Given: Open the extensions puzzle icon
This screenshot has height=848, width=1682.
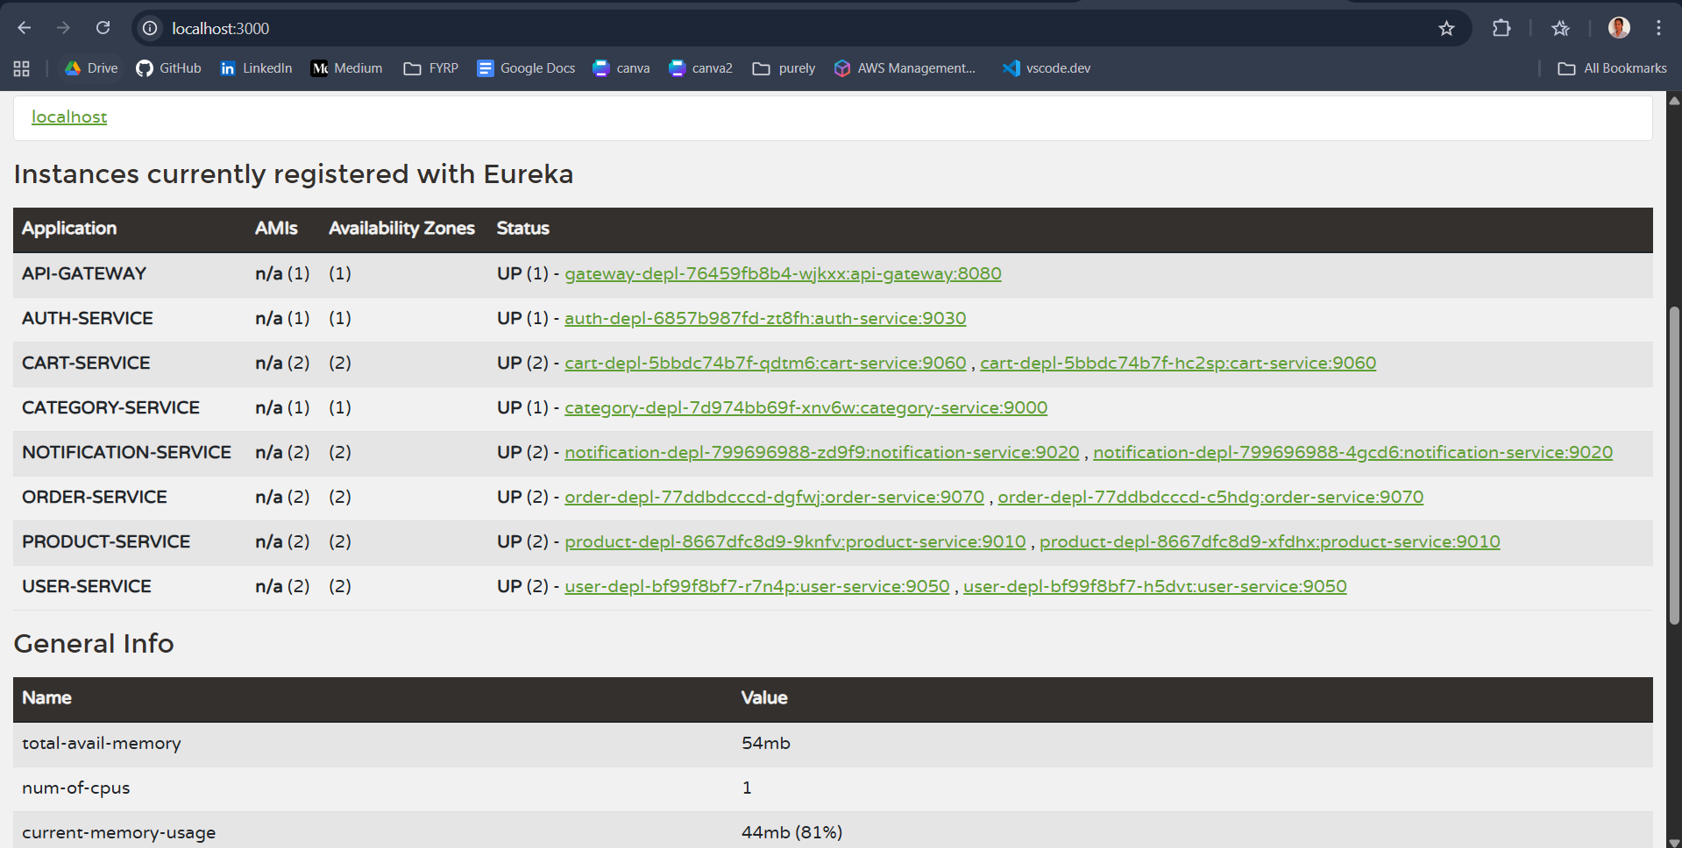Looking at the screenshot, I should pyautogui.click(x=1501, y=28).
